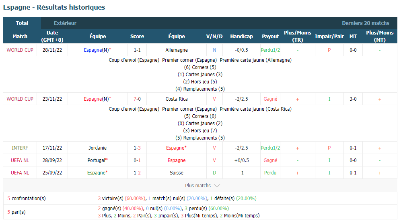The width and height of the screenshot is (401, 223).
Task: Click the V/N/D column header
Action: point(214,36)
